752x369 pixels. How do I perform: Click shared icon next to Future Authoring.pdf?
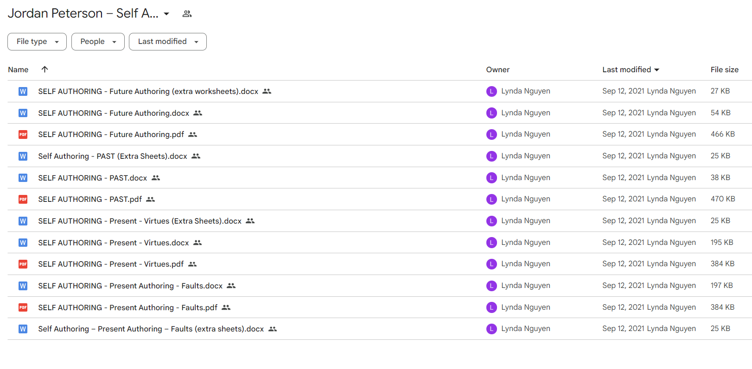point(192,134)
